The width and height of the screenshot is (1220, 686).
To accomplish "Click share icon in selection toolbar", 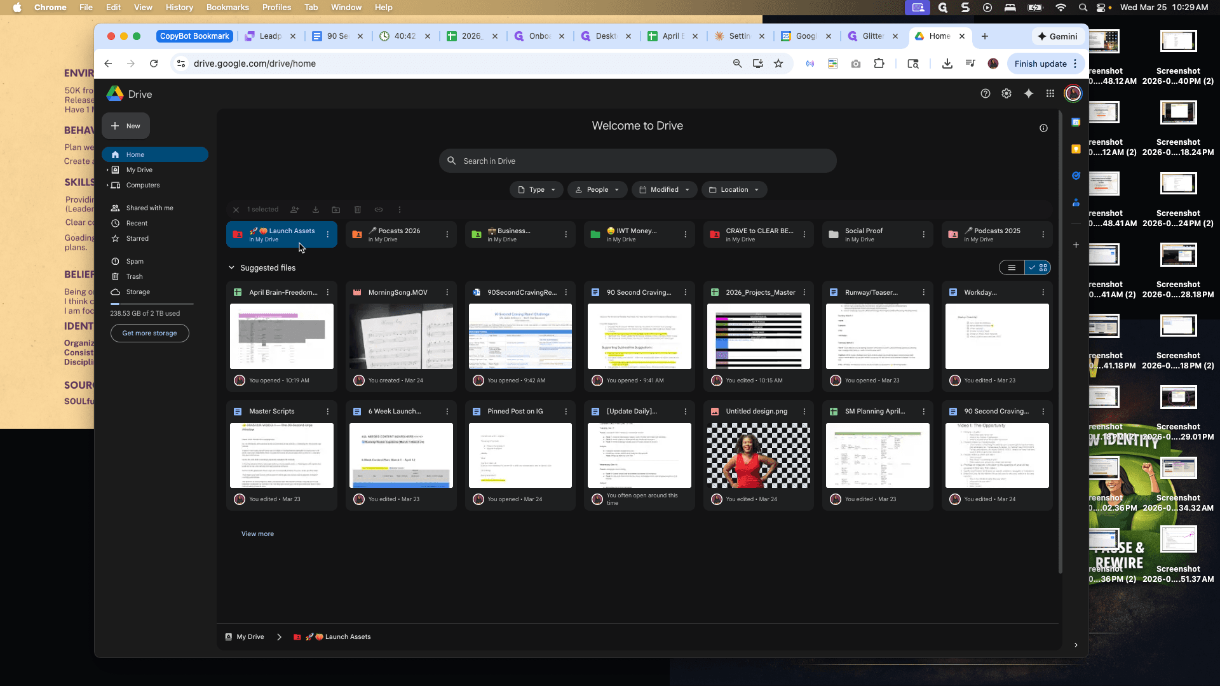I will pyautogui.click(x=295, y=210).
